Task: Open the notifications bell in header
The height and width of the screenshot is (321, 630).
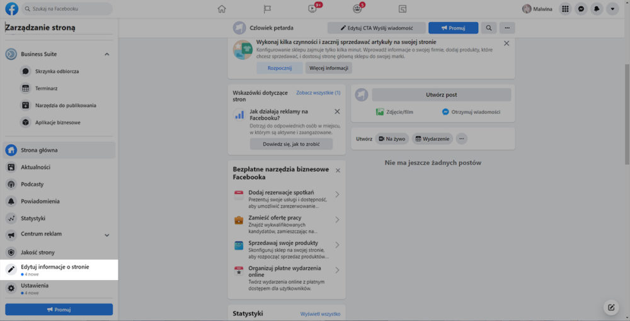Action: [x=597, y=9]
